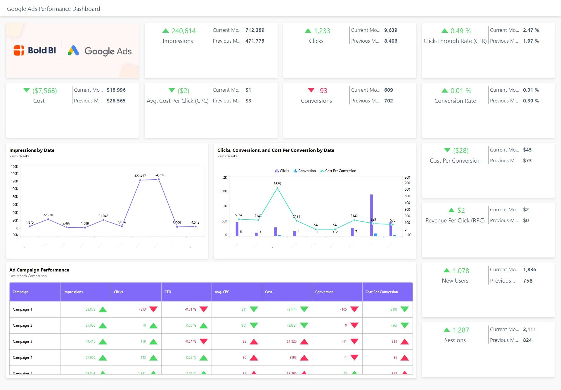Click the 124,769 data point on Impressions chart

click(x=159, y=179)
